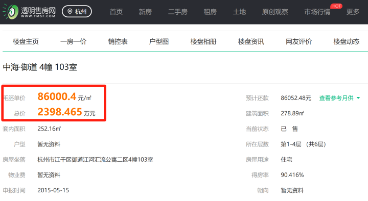Image resolution: width=368 pixels, height=201 pixels.
Task: Select the 套内面积 value 252.16㎡
Action: click(x=49, y=129)
